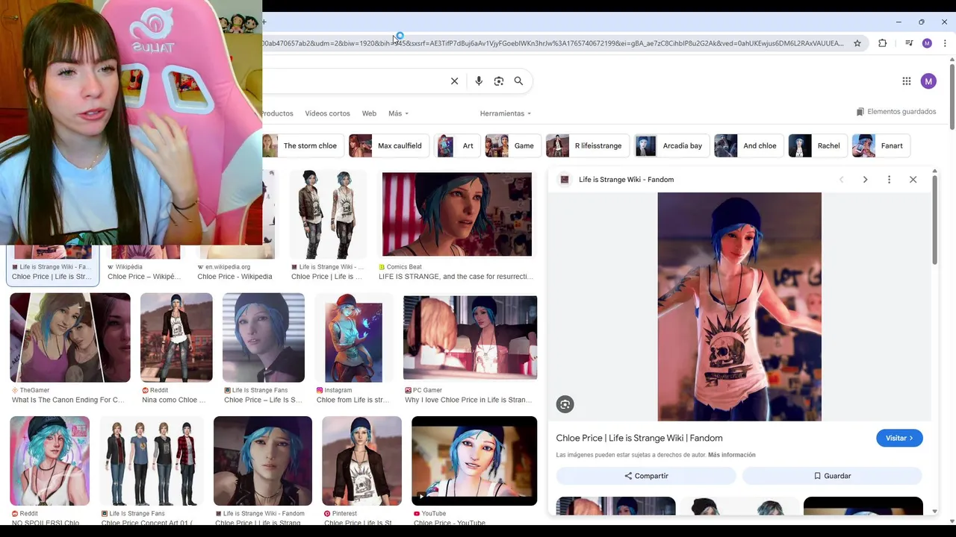956x537 pixels.
Task: Click the browser address bar URL
Action: click(x=553, y=43)
